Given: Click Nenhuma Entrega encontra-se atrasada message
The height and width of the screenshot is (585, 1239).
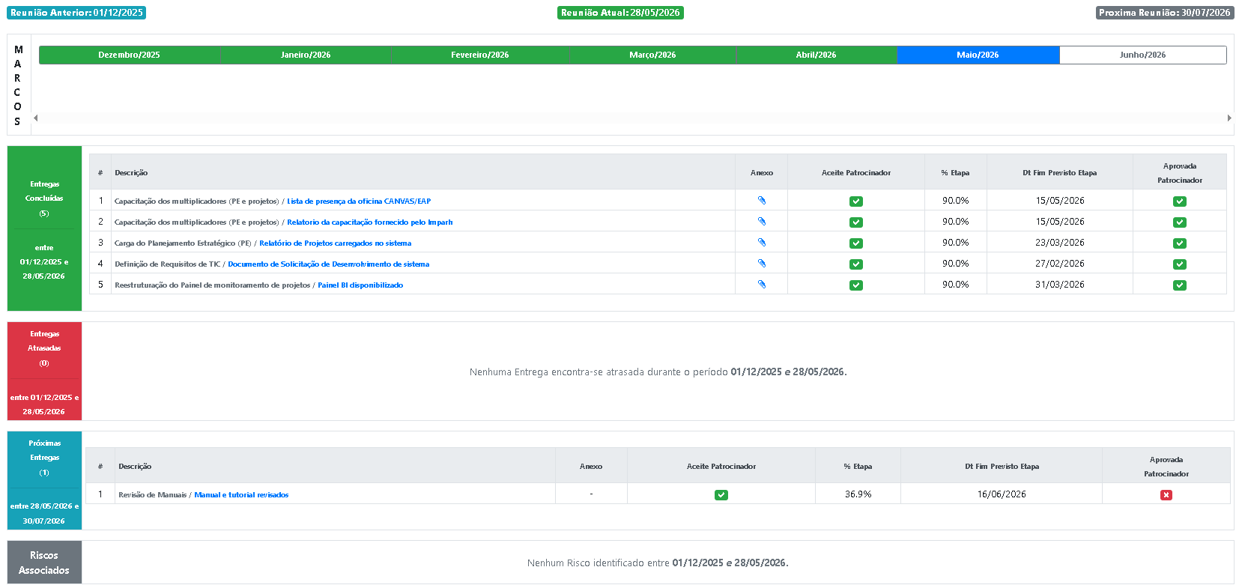Looking at the screenshot, I should pos(658,372).
